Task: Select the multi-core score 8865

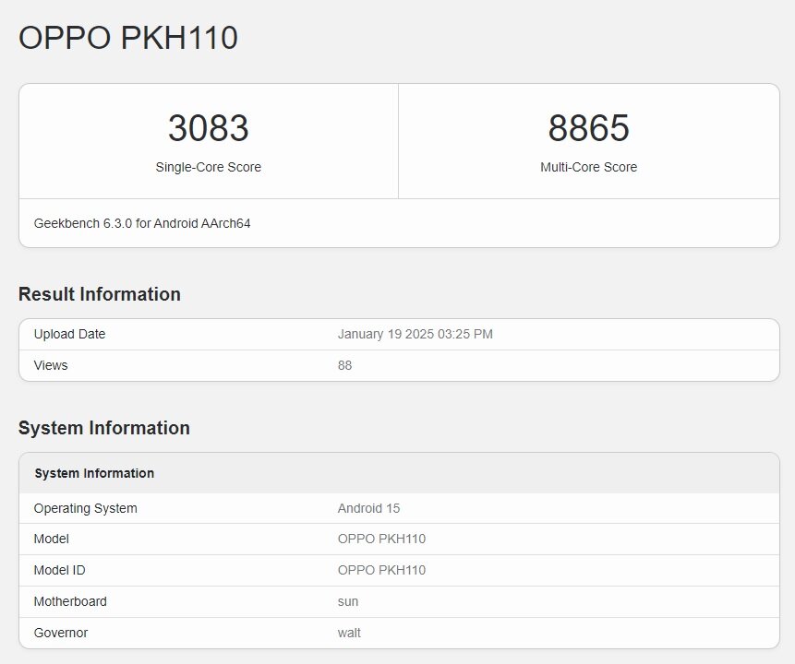Action: [x=589, y=127]
